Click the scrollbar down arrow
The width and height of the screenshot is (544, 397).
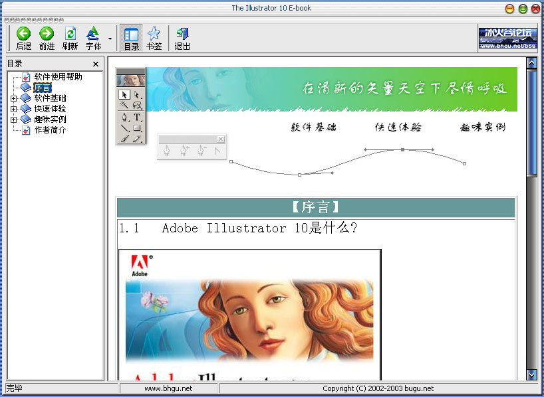tap(531, 374)
